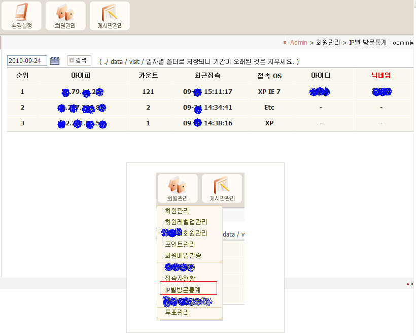Click 회원관리 in the breadcrumb path

(x=328, y=43)
